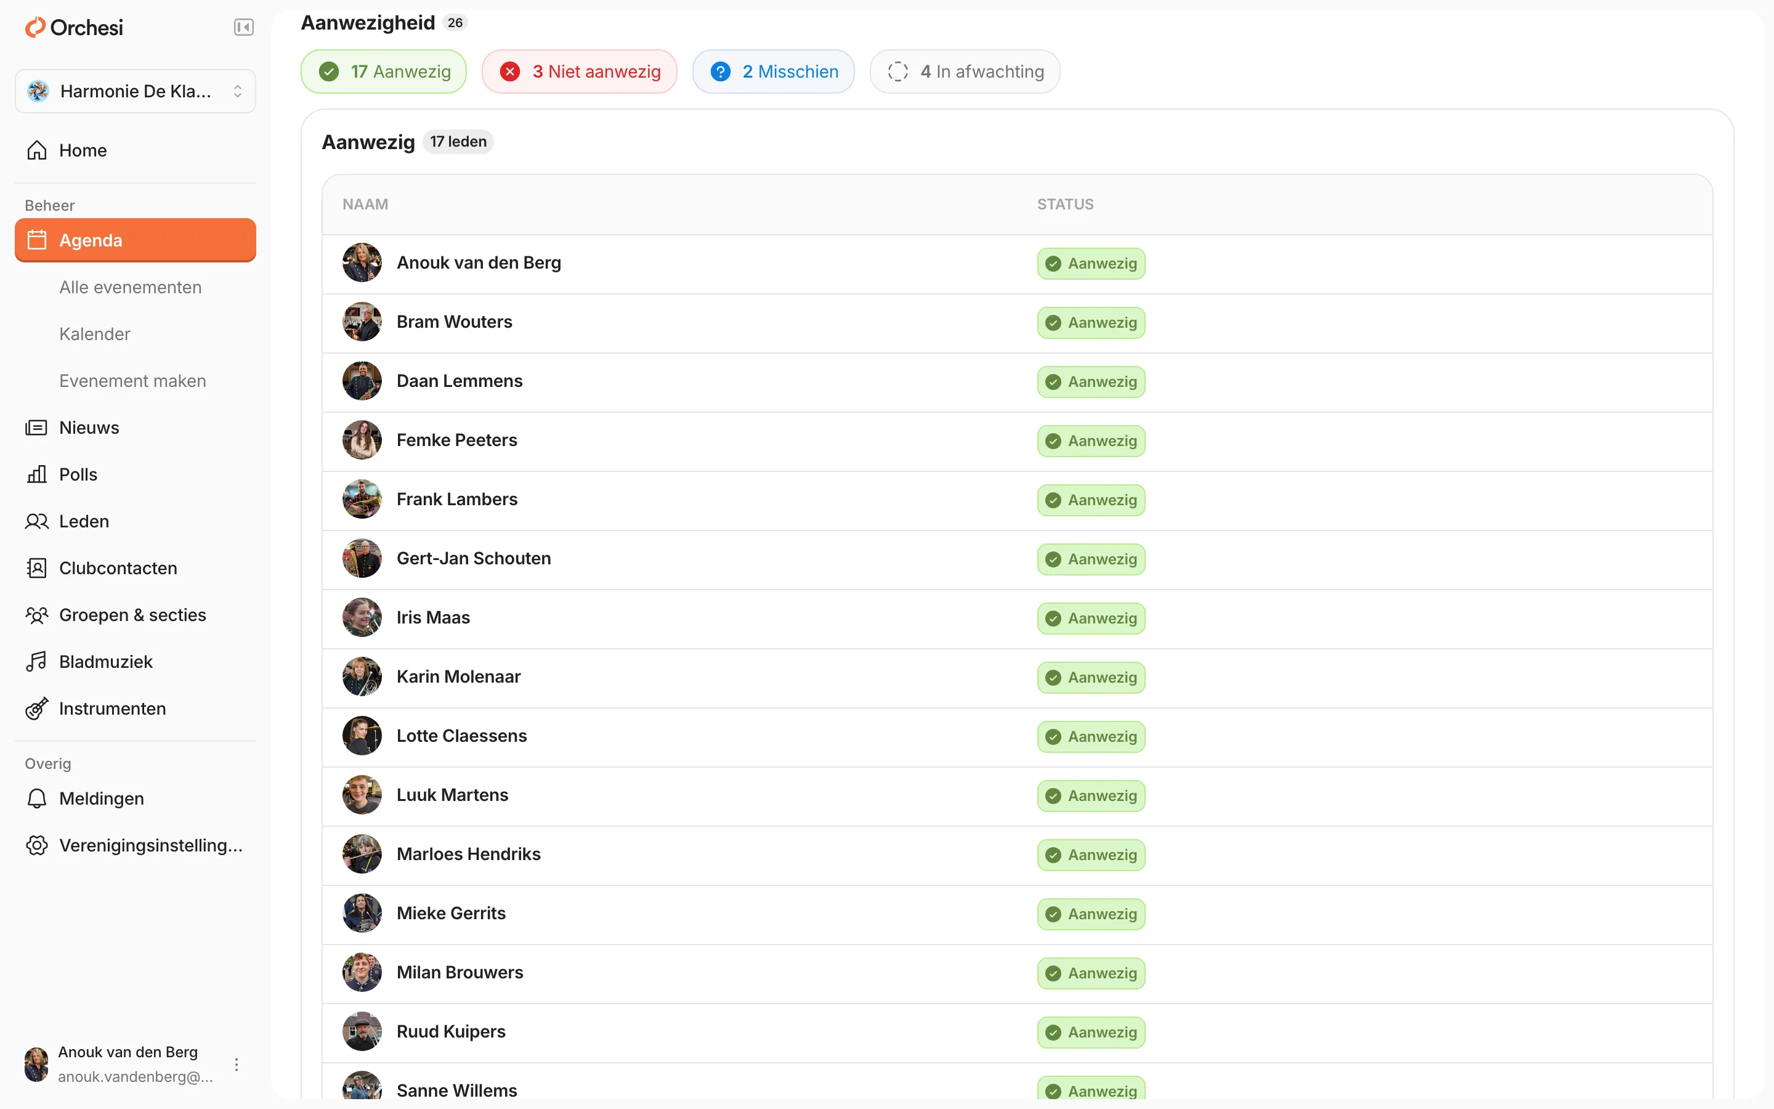1774x1109 pixels.
Task: Open the Harmonie De Kla... organization switcher
Action: [x=136, y=91]
